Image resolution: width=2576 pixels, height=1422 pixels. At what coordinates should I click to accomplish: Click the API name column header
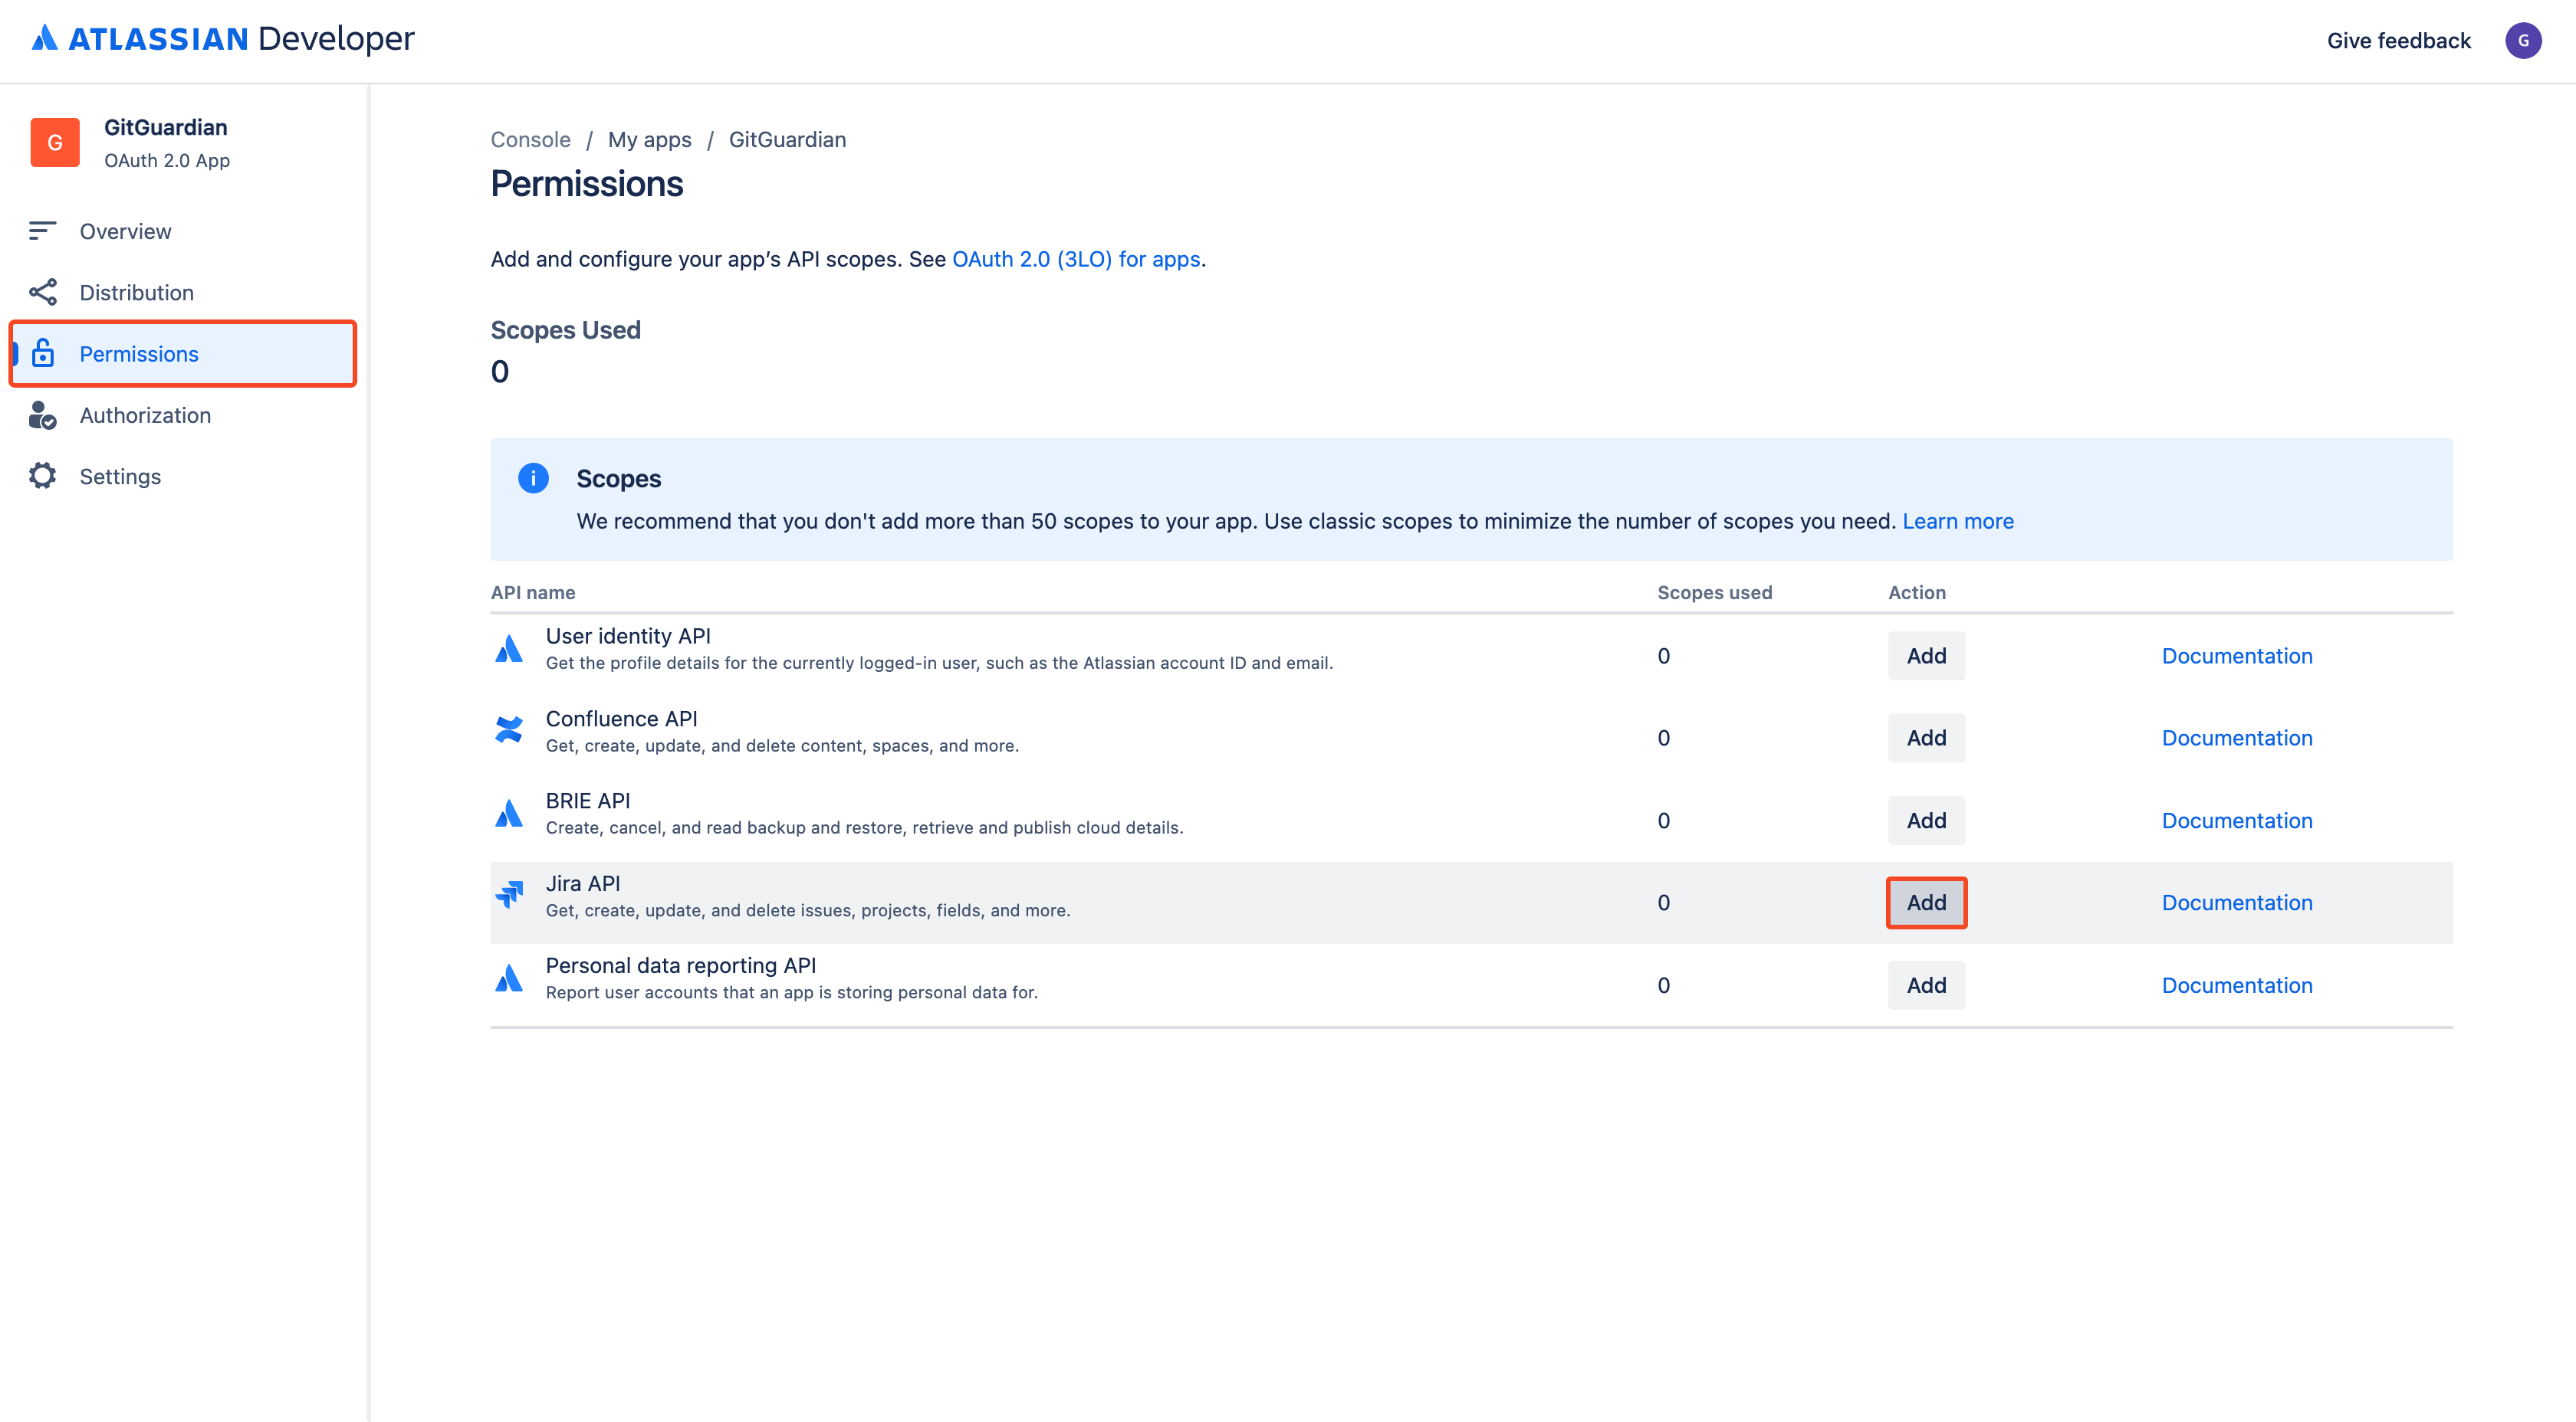532,592
